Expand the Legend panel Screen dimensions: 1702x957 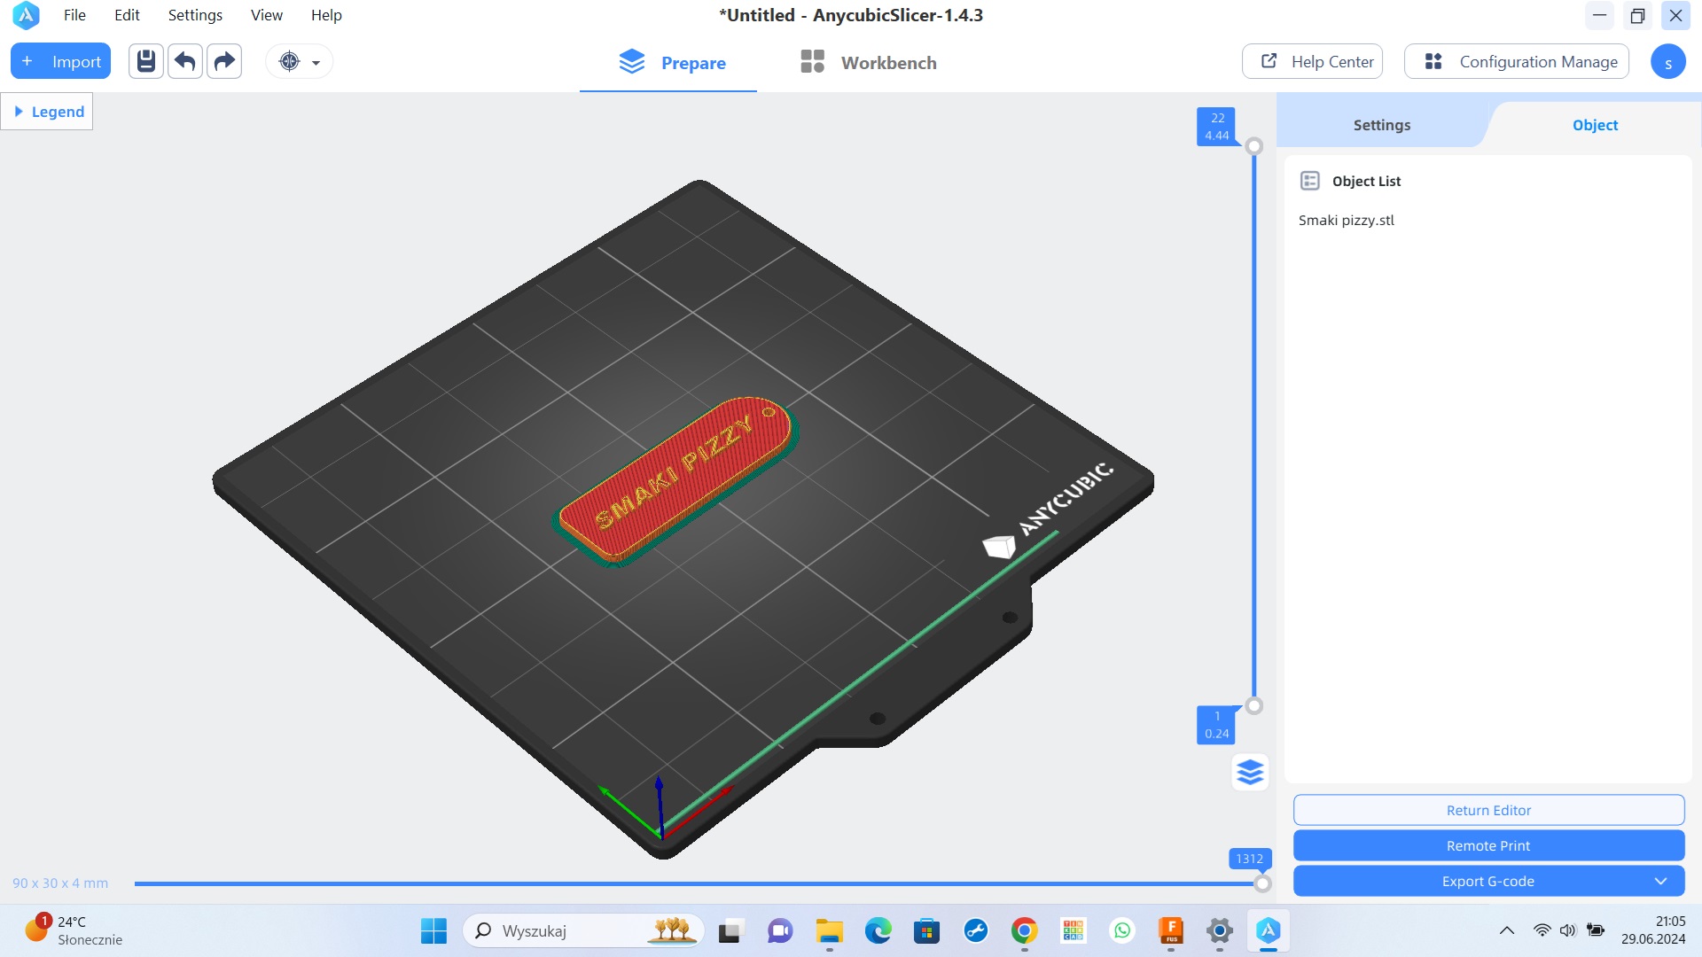46,111
